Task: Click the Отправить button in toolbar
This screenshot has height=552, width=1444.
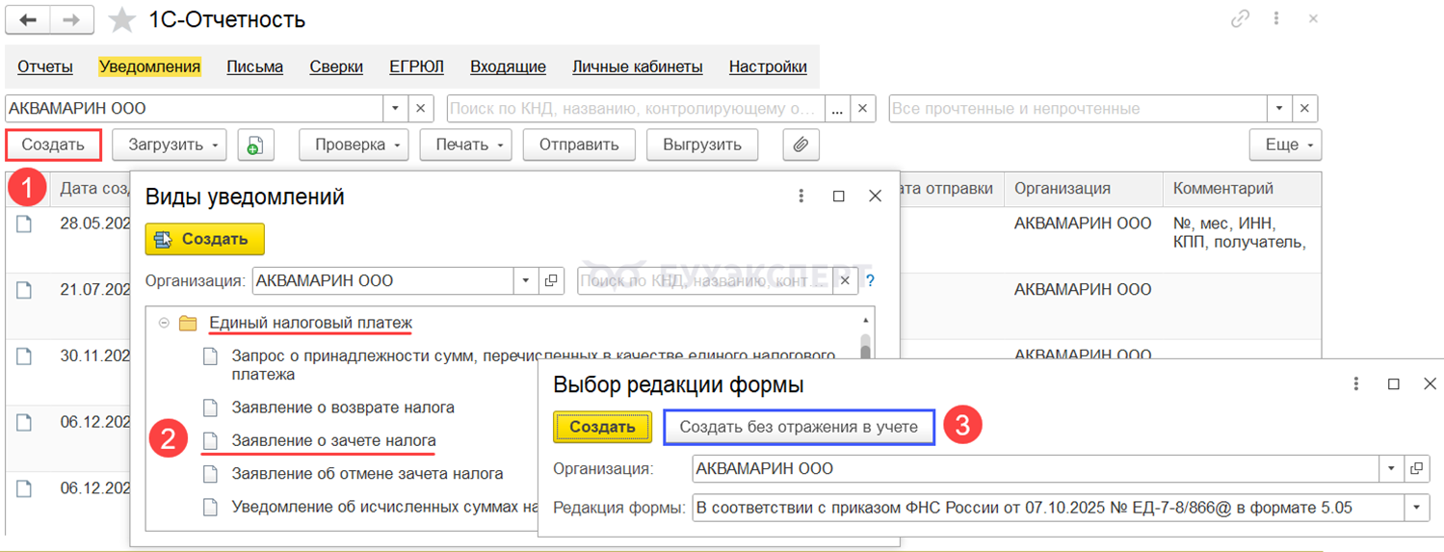Action: pyautogui.click(x=578, y=145)
